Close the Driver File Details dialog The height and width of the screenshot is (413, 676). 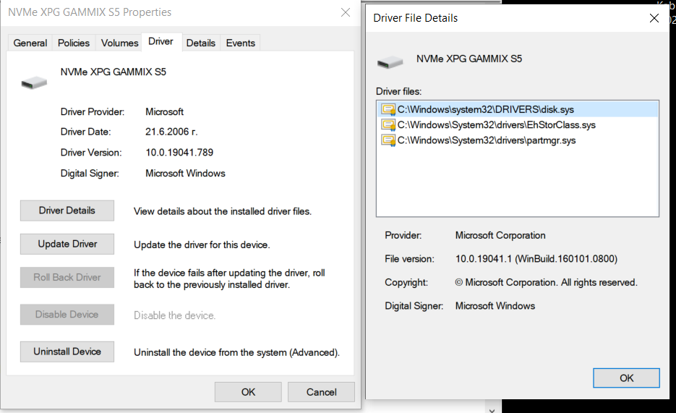pyautogui.click(x=654, y=18)
